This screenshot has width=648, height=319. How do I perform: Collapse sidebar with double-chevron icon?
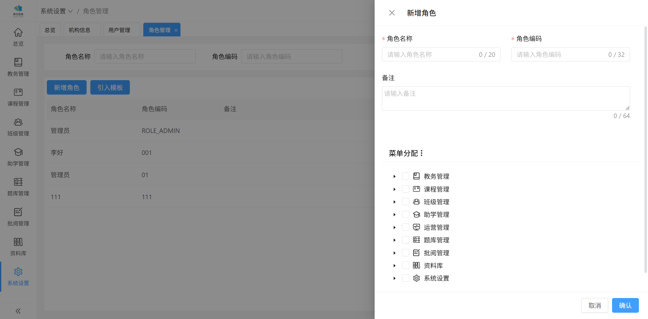[18, 311]
